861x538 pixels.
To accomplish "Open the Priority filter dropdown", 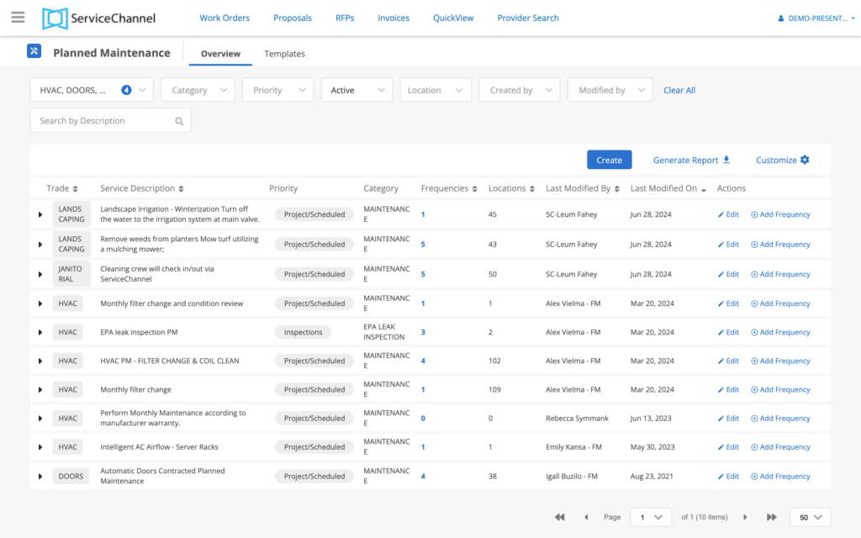I will (x=277, y=90).
